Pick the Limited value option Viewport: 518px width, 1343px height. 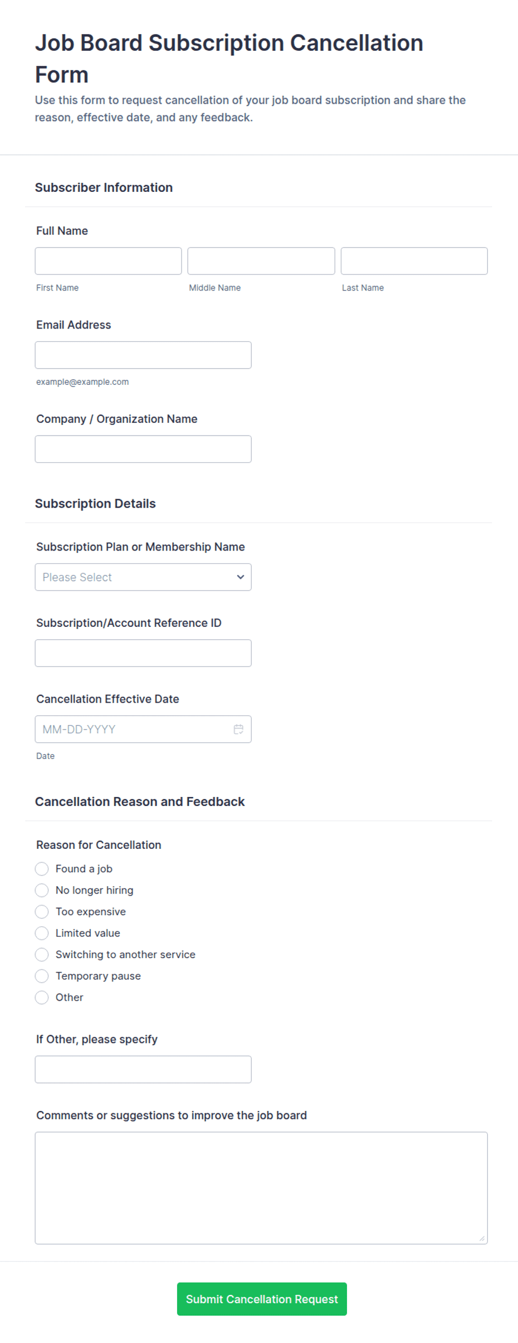pos(42,933)
